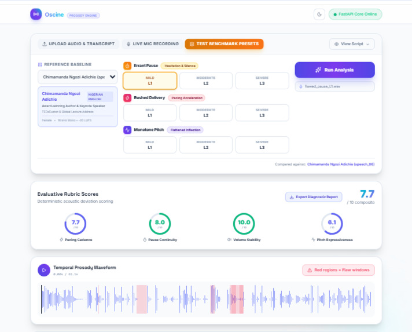Open the reference baseline speaker dropdown
Viewport: 412px width, 332px height.
[x=78, y=77]
